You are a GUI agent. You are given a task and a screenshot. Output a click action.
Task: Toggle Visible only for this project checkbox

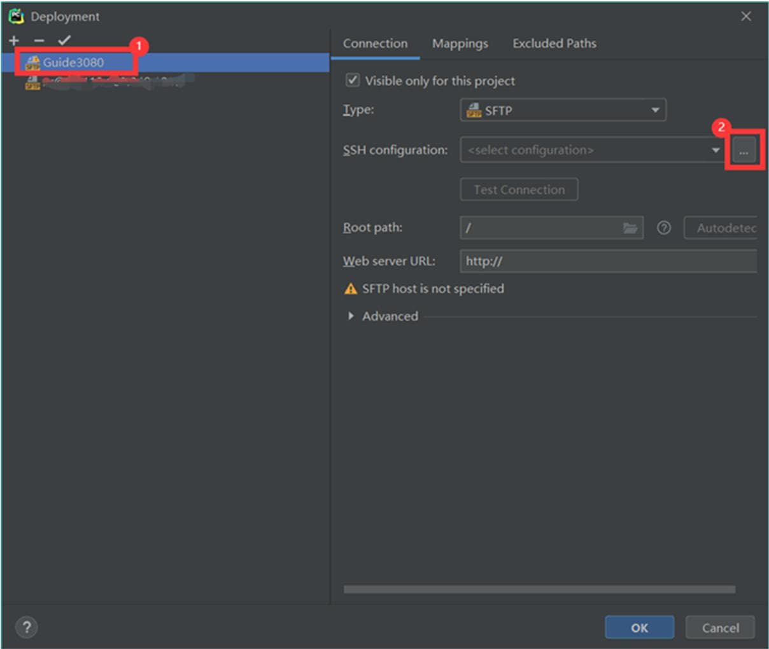pyautogui.click(x=352, y=80)
